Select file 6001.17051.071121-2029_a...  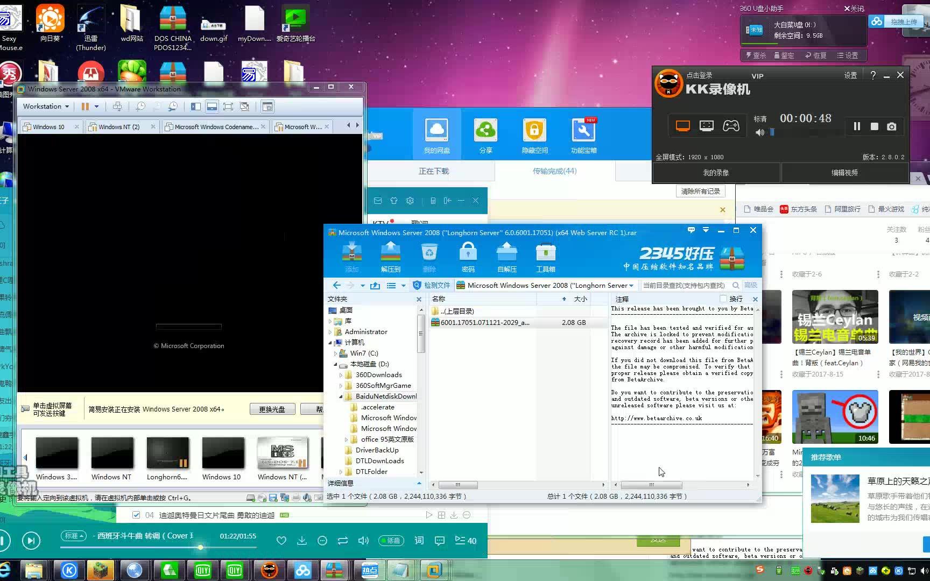pos(518,322)
